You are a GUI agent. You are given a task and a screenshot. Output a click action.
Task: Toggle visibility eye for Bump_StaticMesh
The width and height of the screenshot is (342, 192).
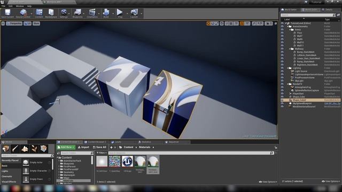tap(282, 52)
